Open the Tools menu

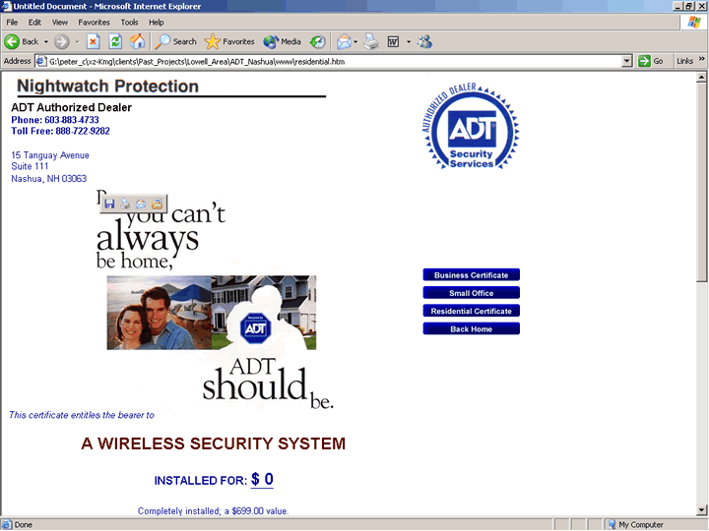(x=129, y=22)
